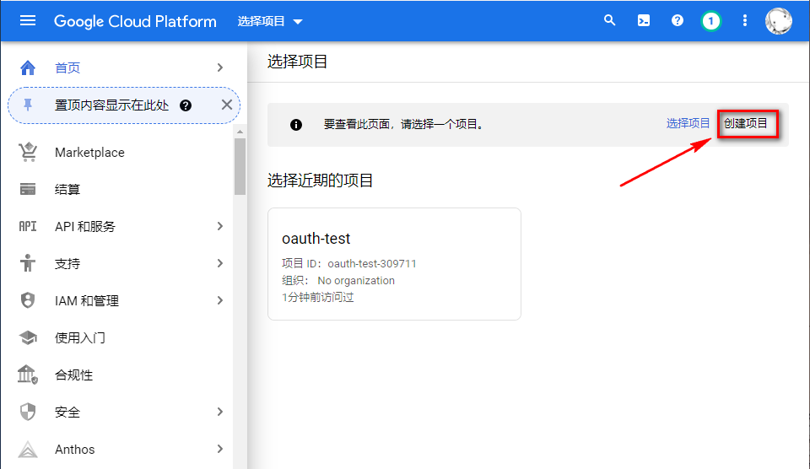Click the No organization text
This screenshot has width=810, height=469.
point(356,280)
